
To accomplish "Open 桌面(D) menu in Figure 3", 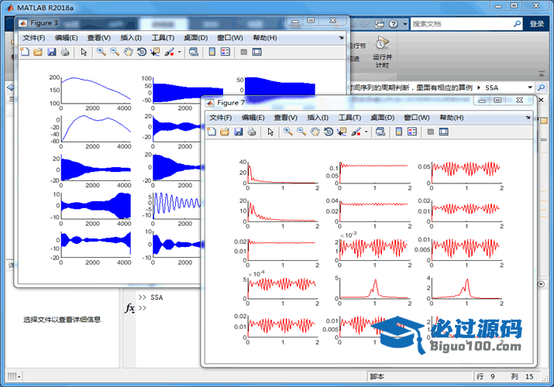I will 196,38.
